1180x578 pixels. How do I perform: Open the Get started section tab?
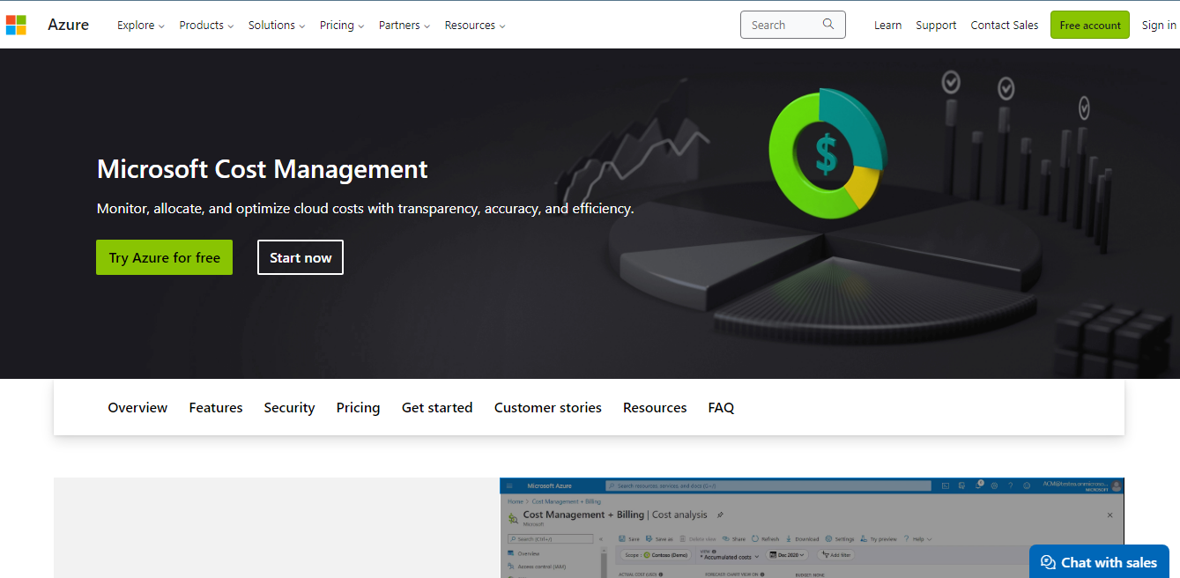(x=437, y=407)
